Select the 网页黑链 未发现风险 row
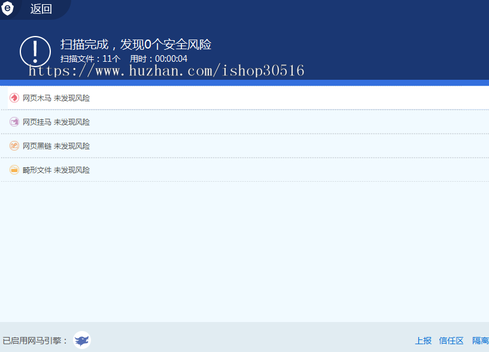This screenshot has width=489, height=352. point(244,146)
